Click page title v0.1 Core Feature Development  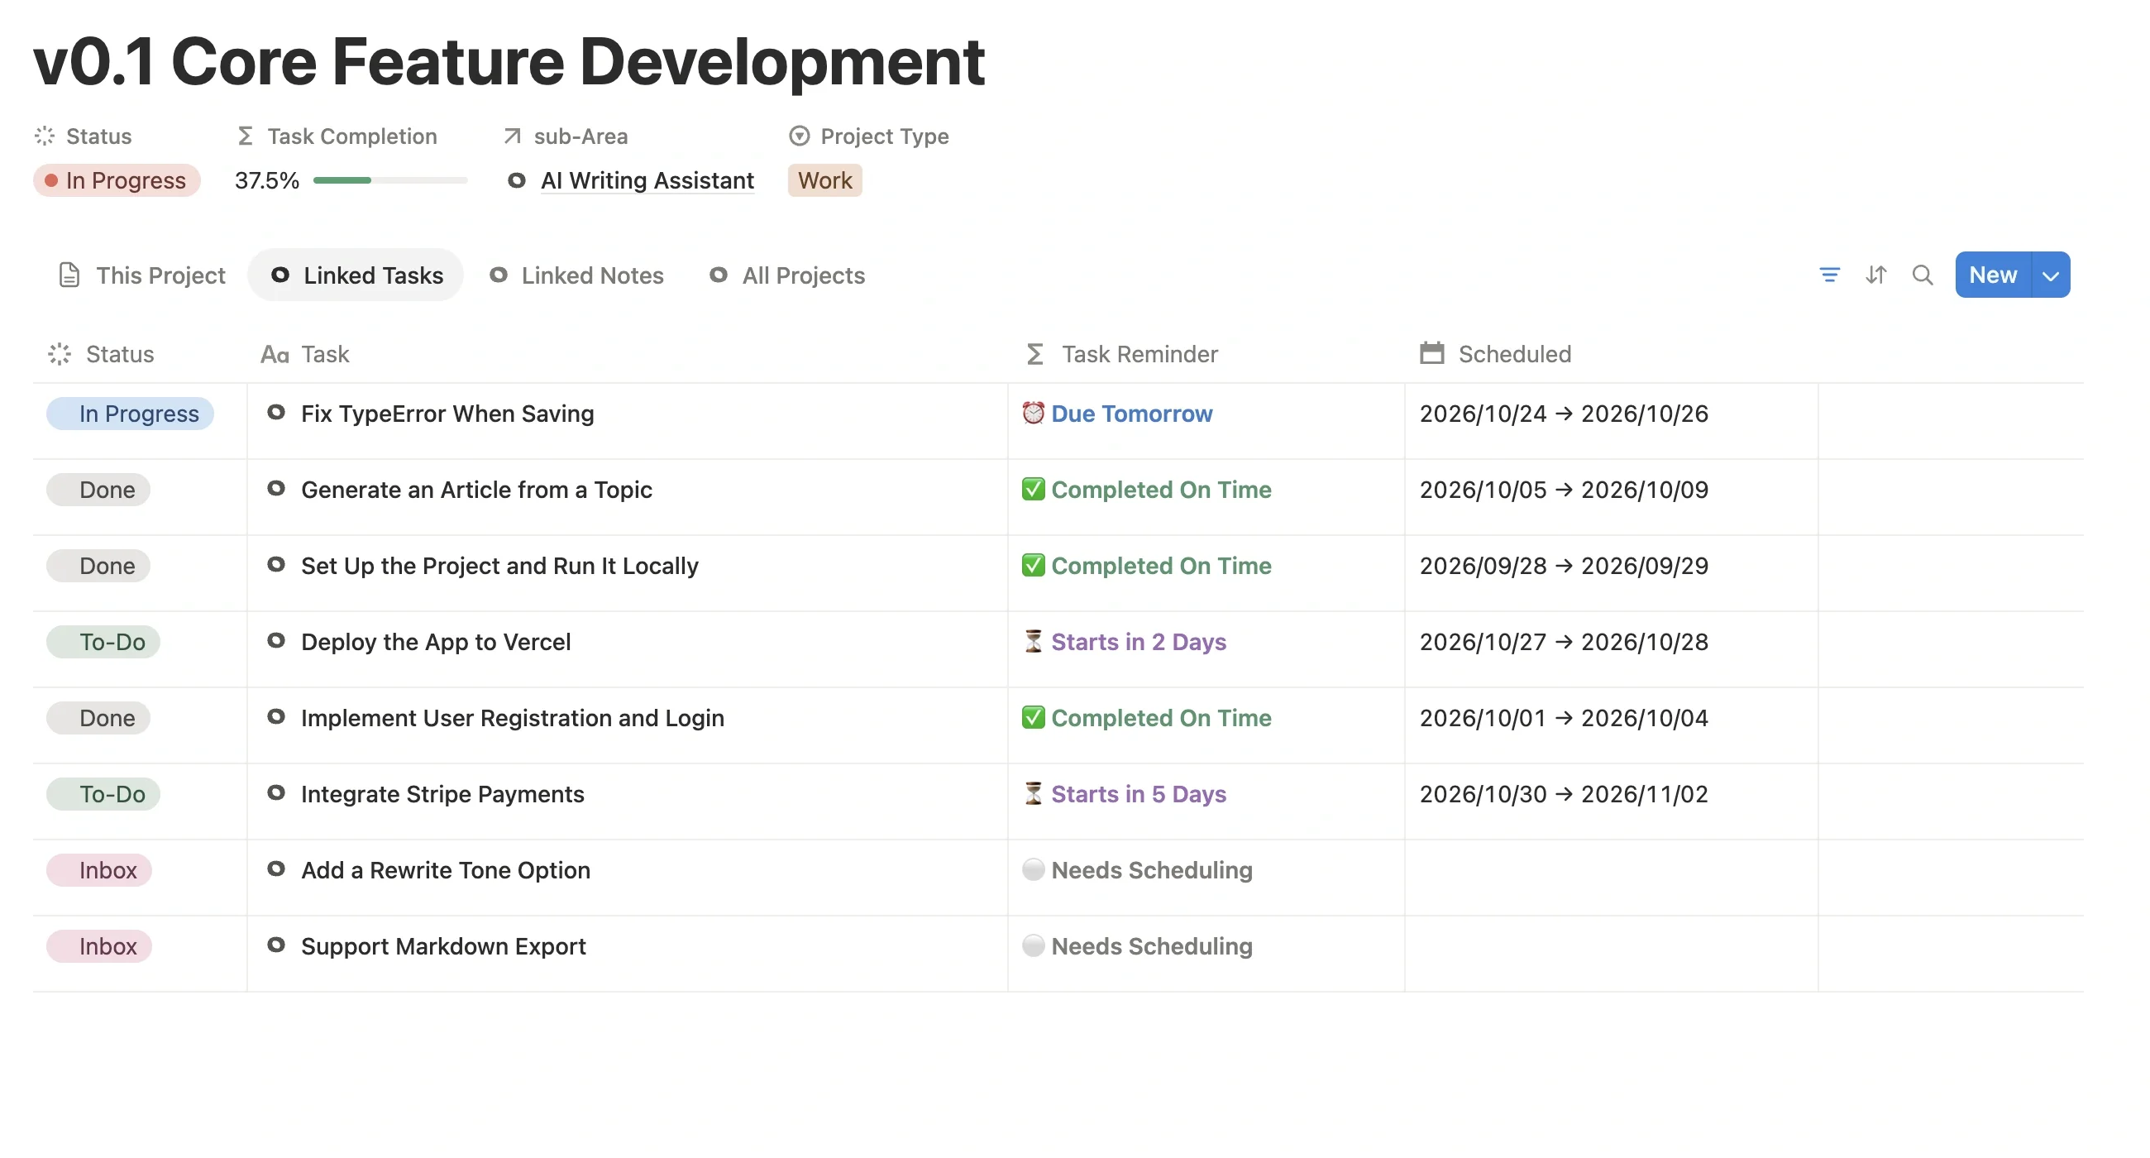(x=509, y=61)
